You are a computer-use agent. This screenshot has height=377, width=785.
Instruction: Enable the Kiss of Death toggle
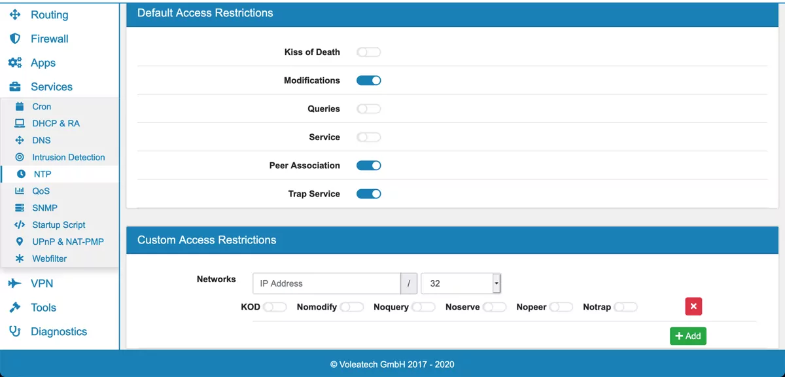368,52
